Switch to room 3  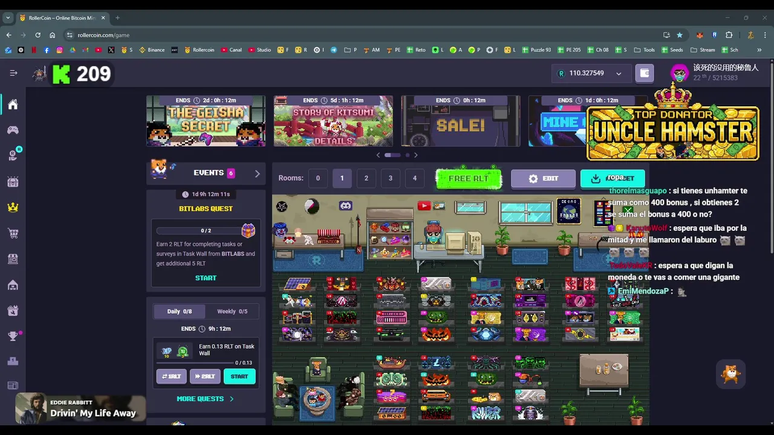coord(390,178)
